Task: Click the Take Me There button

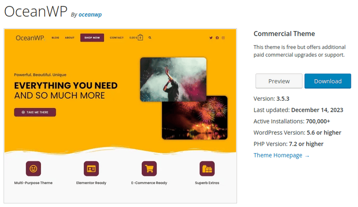Action: 35,112
